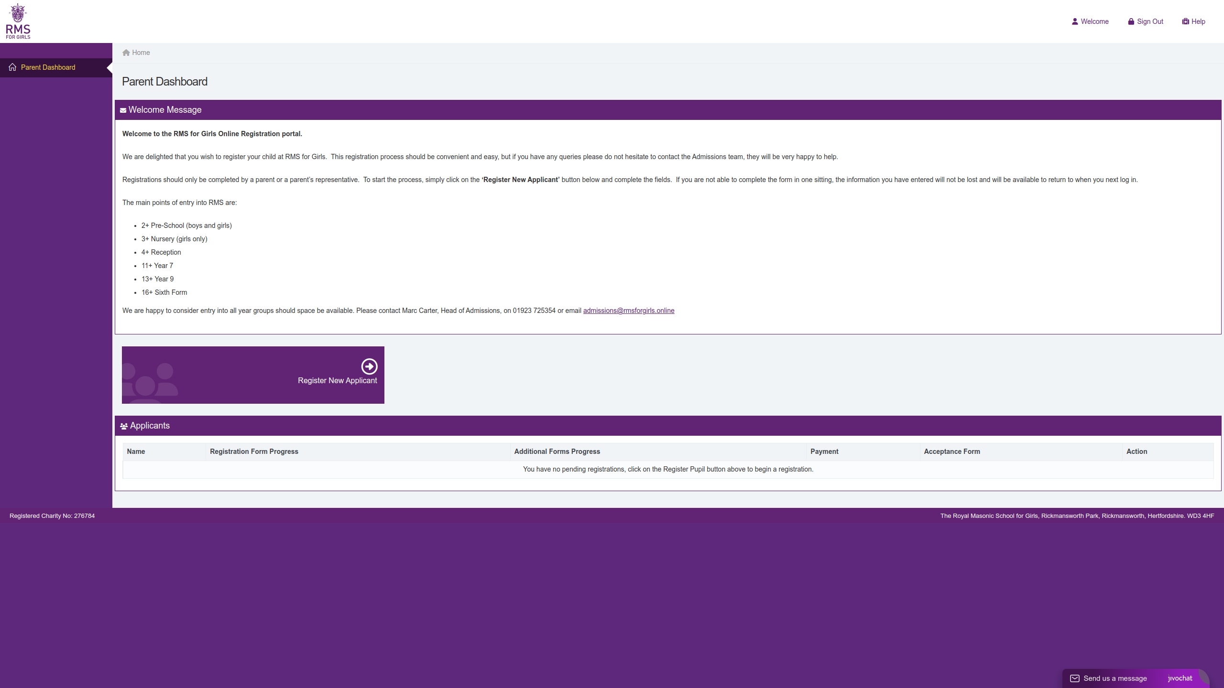The width and height of the screenshot is (1224, 688).
Task: Click the Applicants panel heading
Action: (x=150, y=426)
